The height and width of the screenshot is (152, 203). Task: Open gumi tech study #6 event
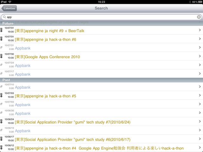(101, 139)
